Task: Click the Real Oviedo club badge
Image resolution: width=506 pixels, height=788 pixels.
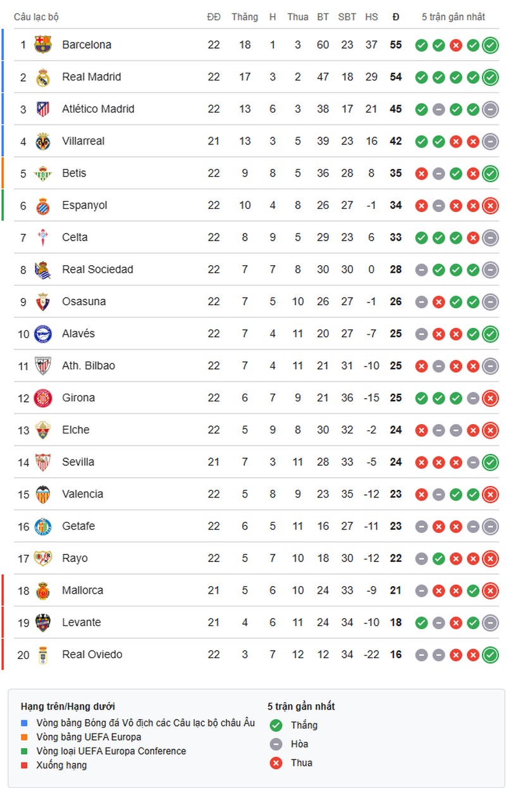Action: pyautogui.click(x=43, y=654)
